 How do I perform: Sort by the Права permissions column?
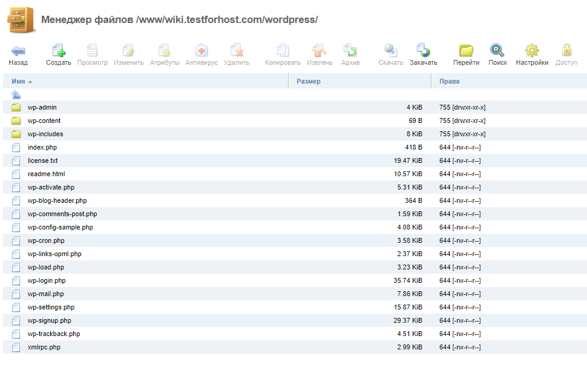(449, 81)
